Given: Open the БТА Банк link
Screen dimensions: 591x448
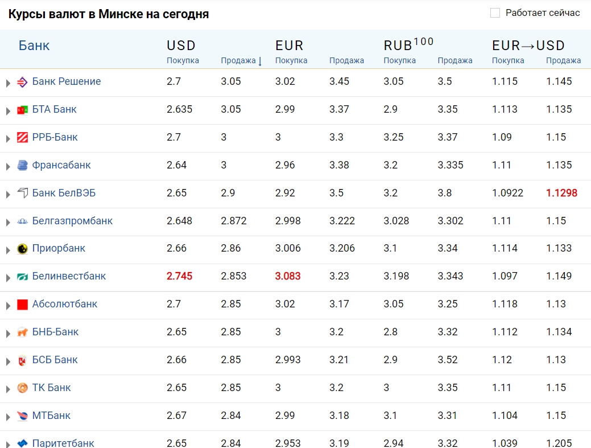Looking at the screenshot, I should [x=54, y=109].
